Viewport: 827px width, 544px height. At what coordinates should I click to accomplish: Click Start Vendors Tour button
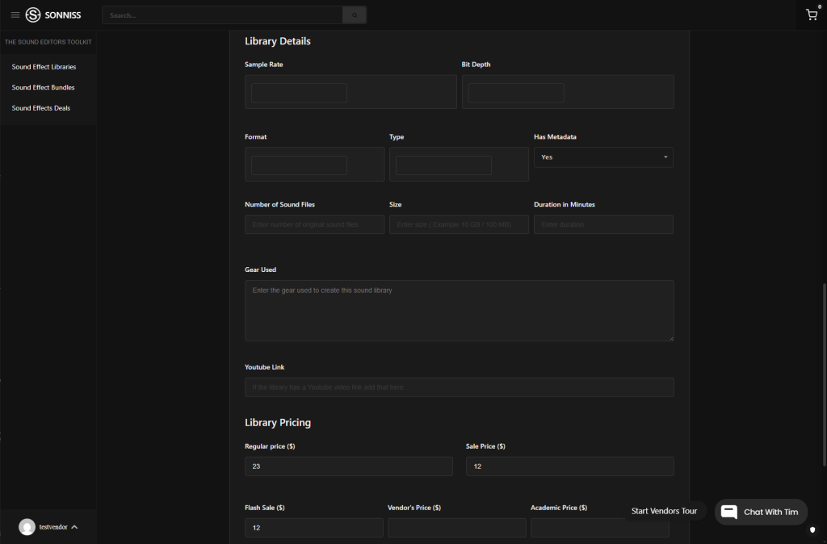[664, 511]
